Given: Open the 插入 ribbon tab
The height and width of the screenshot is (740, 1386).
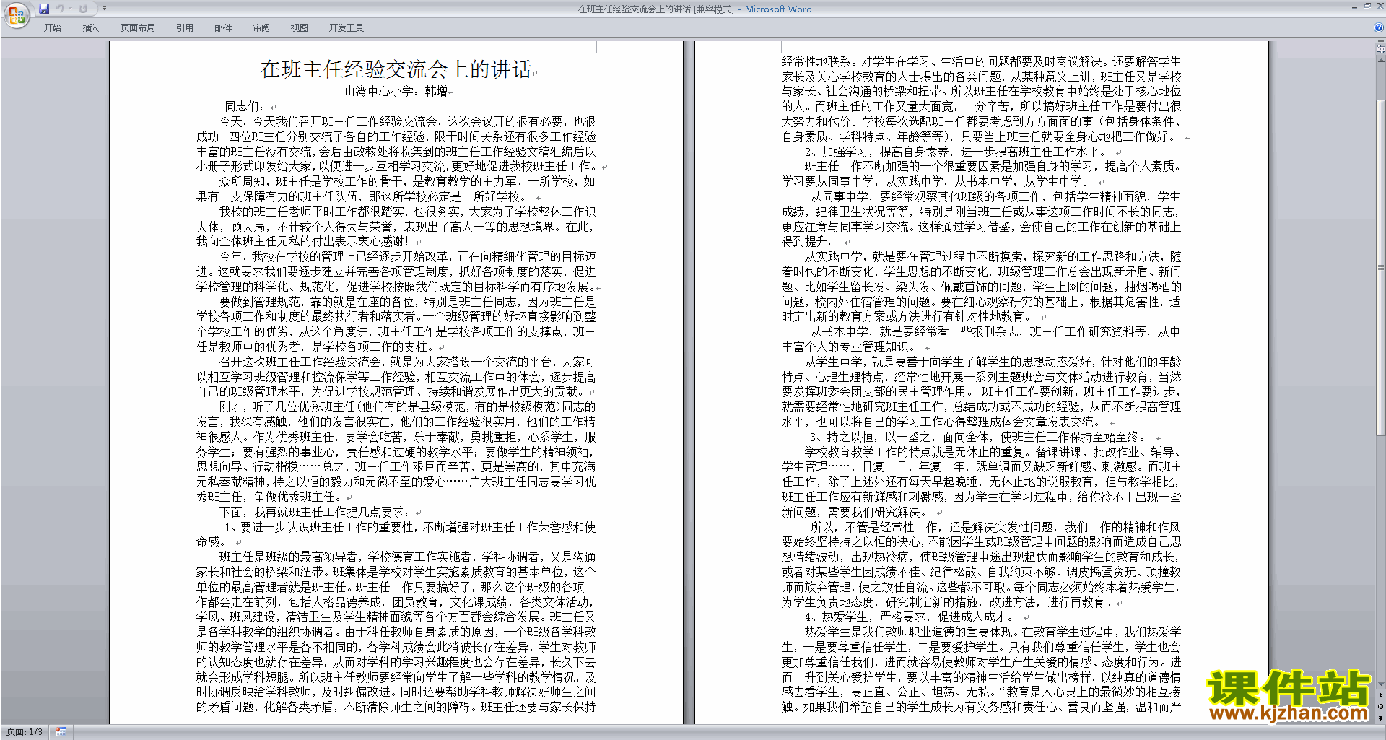Looking at the screenshot, I should click(90, 27).
